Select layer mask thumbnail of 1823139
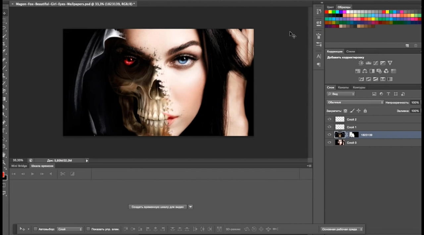The width and height of the screenshot is (424, 235). [x=354, y=135]
